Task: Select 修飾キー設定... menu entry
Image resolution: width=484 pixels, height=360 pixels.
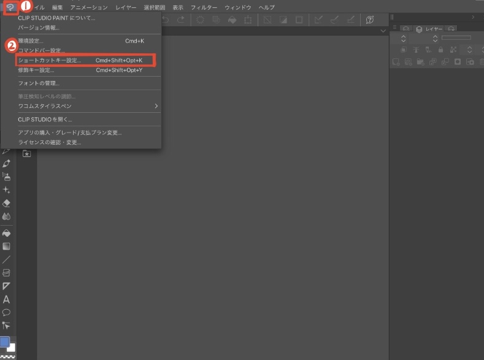Action: 81,70
